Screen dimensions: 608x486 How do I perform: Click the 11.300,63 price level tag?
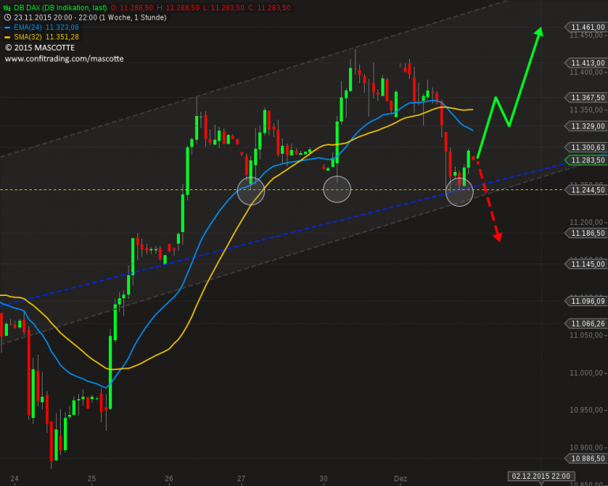click(585, 148)
